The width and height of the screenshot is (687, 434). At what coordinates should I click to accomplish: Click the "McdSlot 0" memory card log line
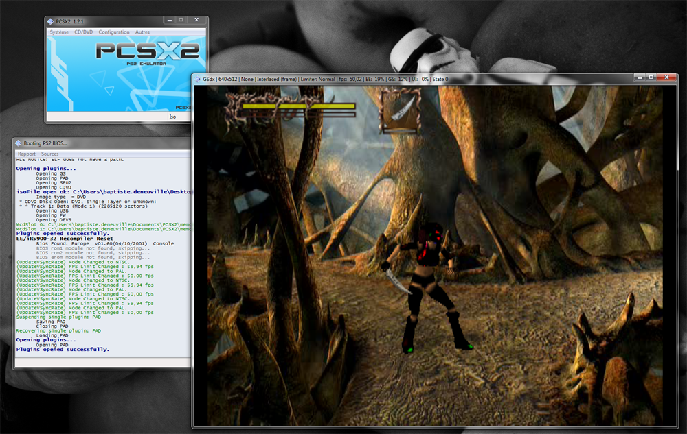point(104,224)
